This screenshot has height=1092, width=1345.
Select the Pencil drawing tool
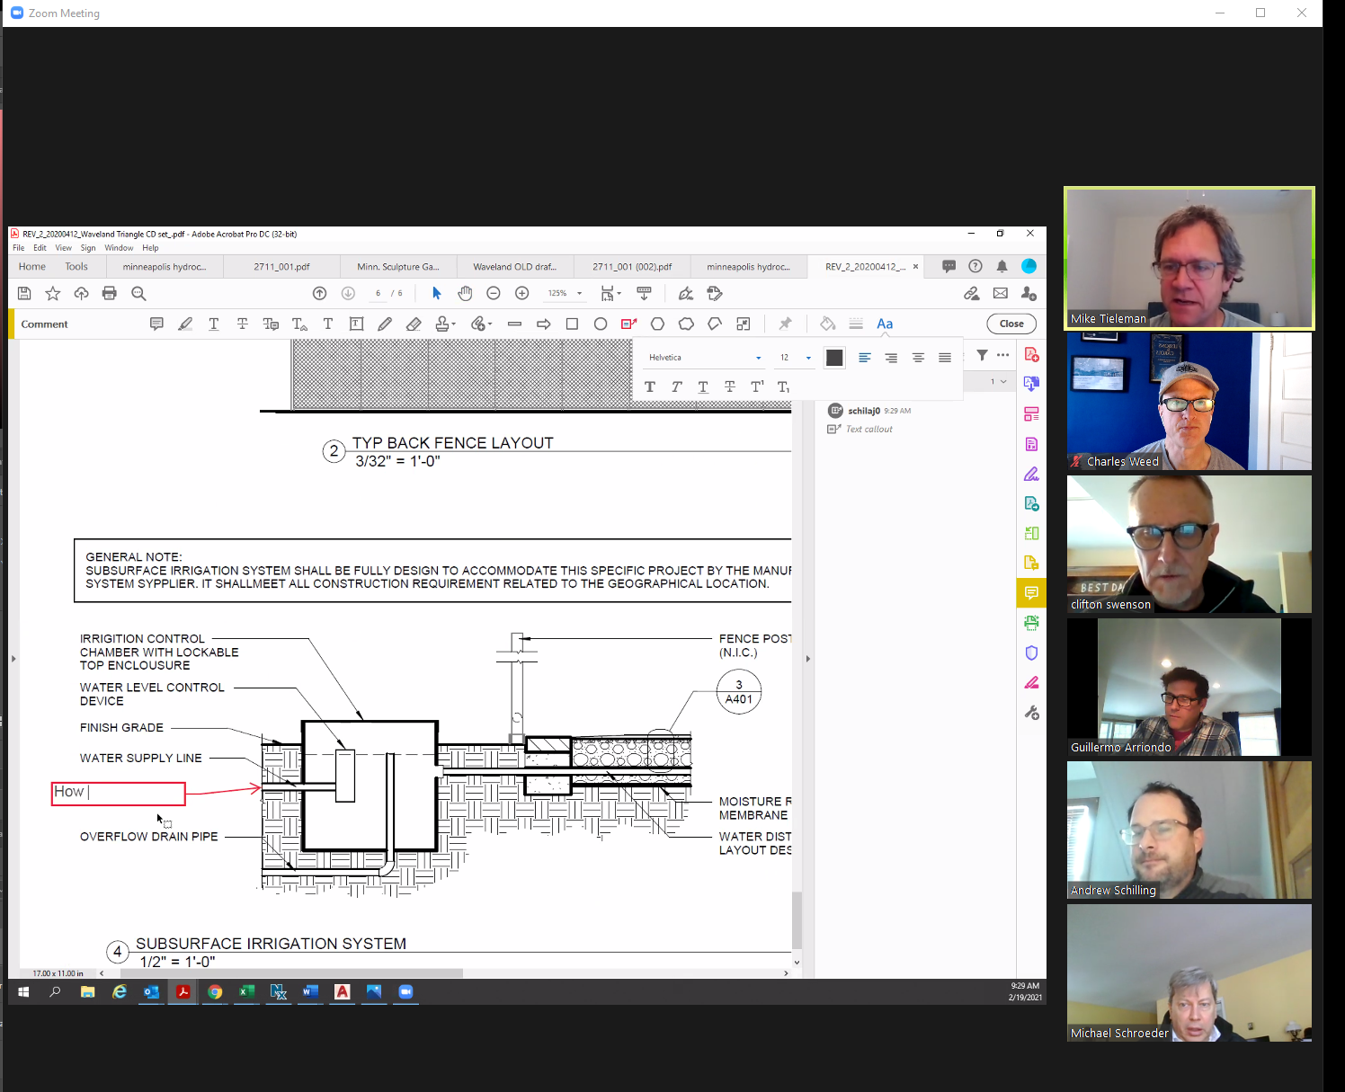pos(385,324)
